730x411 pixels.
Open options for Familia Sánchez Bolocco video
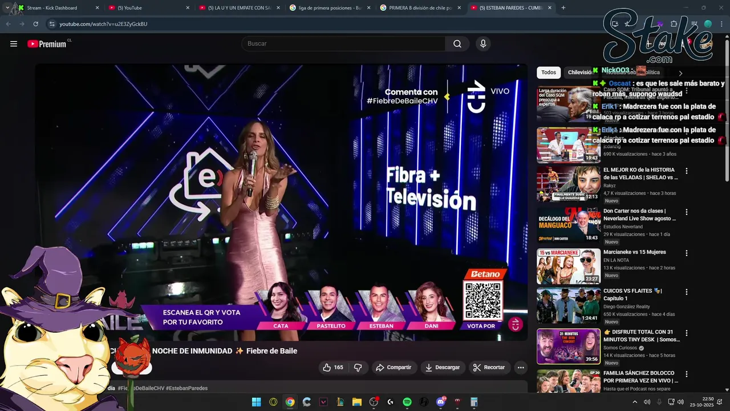pos(687,374)
